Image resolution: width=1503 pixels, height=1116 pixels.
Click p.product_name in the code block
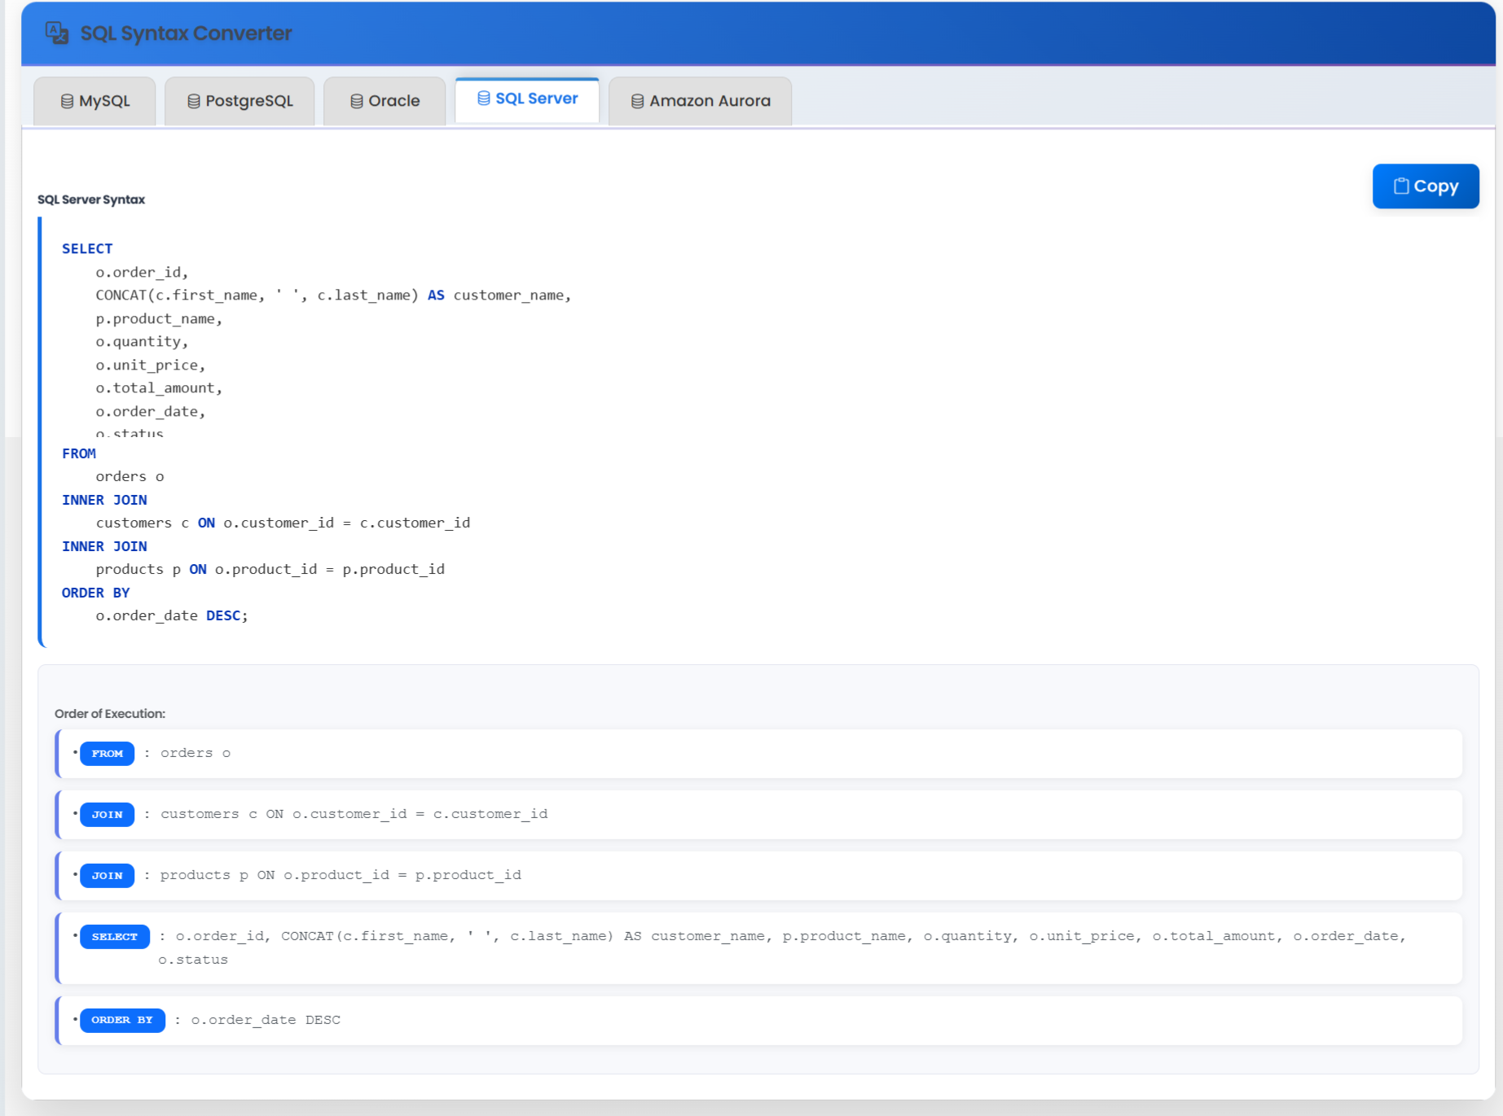click(159, 319)
